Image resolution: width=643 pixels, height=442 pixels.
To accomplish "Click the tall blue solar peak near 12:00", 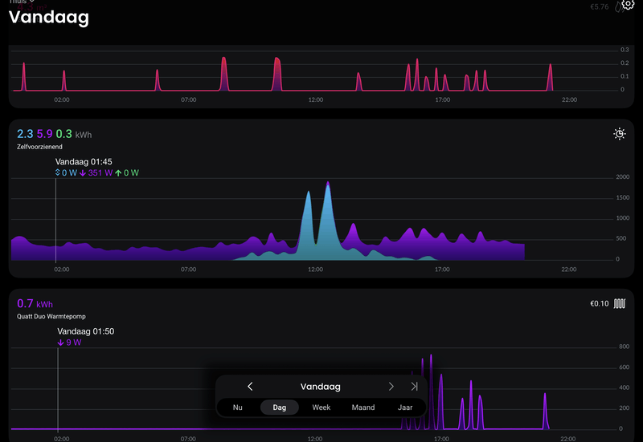I will 327,221.
